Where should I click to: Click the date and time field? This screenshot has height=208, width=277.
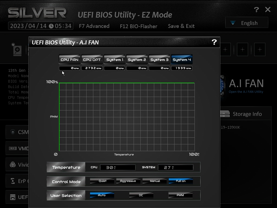click(x=41, y=26)
